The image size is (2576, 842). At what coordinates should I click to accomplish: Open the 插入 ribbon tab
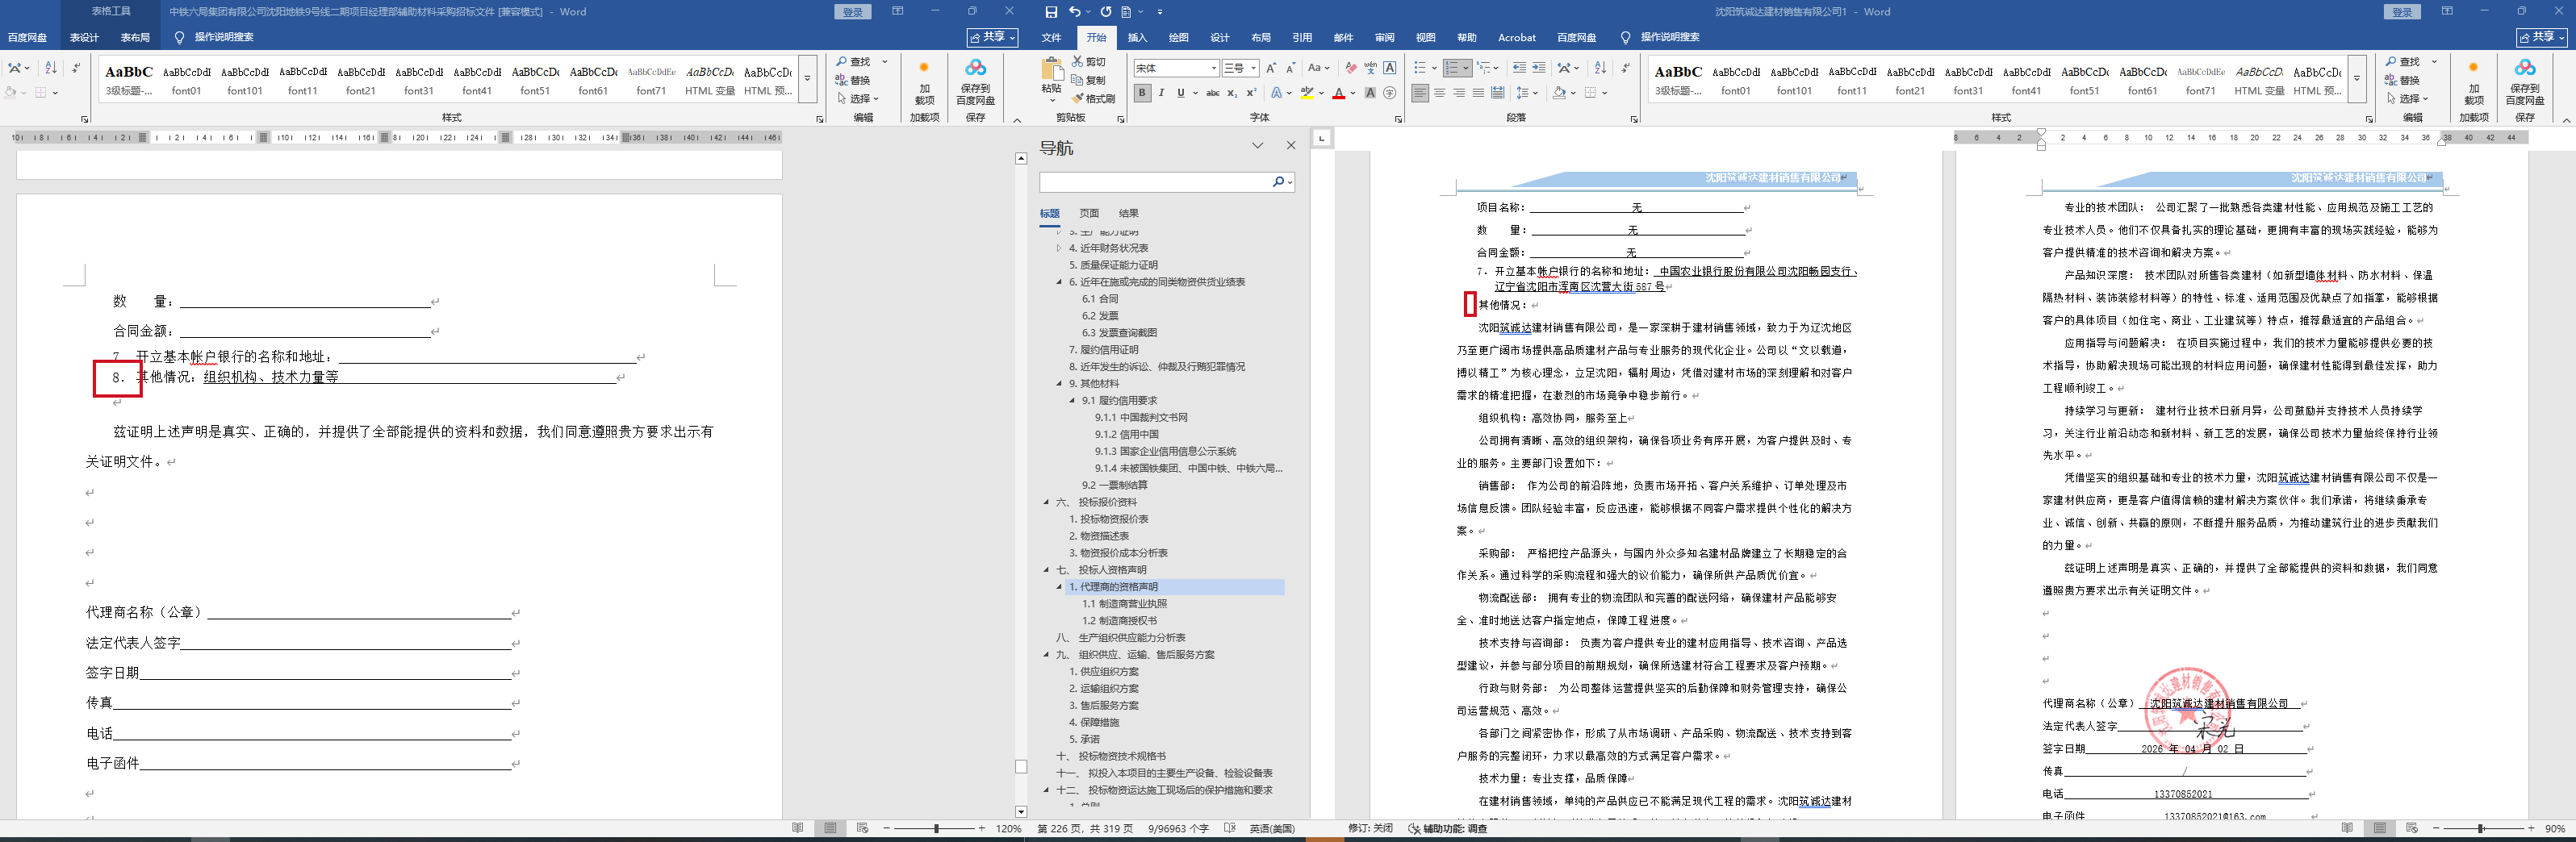1137,38
